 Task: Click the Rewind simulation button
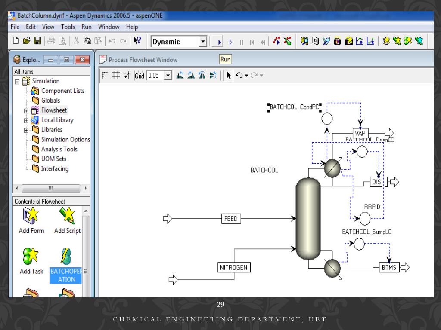click(x=263, y=43)
